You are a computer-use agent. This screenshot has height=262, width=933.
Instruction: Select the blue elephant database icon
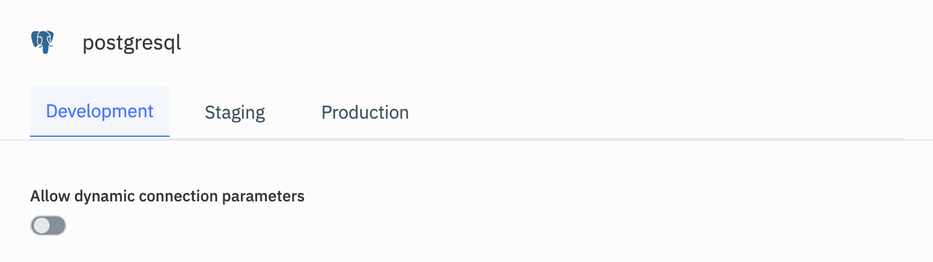pyautogui.click(x=42, y=42)
